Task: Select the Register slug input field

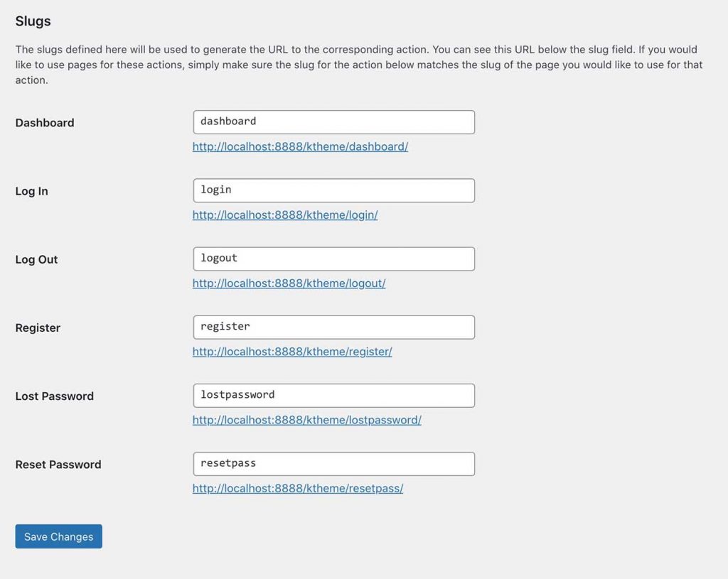Action: 334,327
